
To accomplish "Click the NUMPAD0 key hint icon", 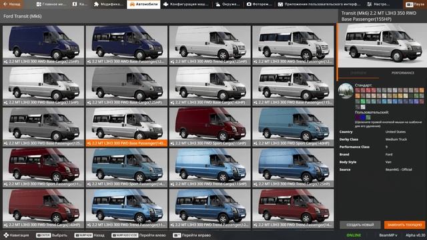I will point(83,235).
